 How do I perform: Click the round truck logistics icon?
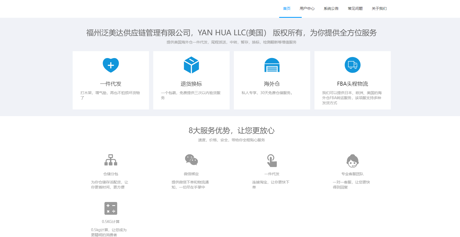point(353,65)
